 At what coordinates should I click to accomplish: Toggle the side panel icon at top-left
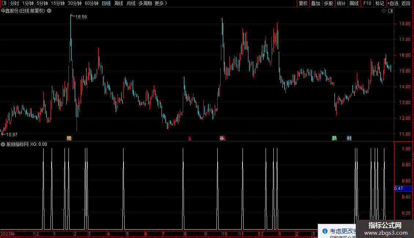pos(4,3)
